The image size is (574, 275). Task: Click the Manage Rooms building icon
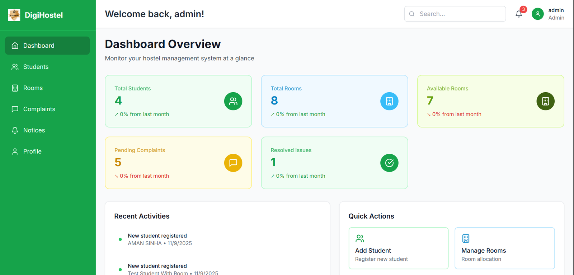coord(466,238)
